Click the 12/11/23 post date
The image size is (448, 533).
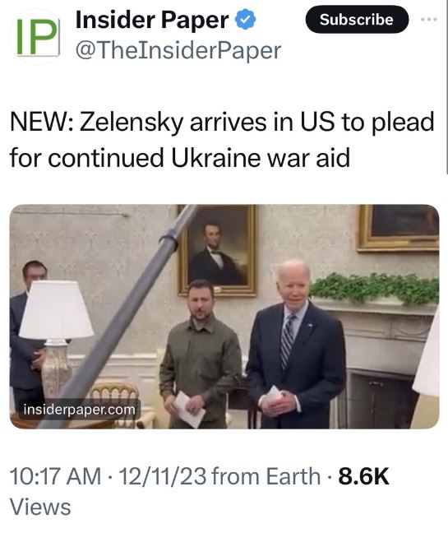pyautogui.click(x=163, y=476)
